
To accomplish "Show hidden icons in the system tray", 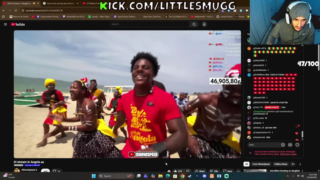I will tap(287, 176).
